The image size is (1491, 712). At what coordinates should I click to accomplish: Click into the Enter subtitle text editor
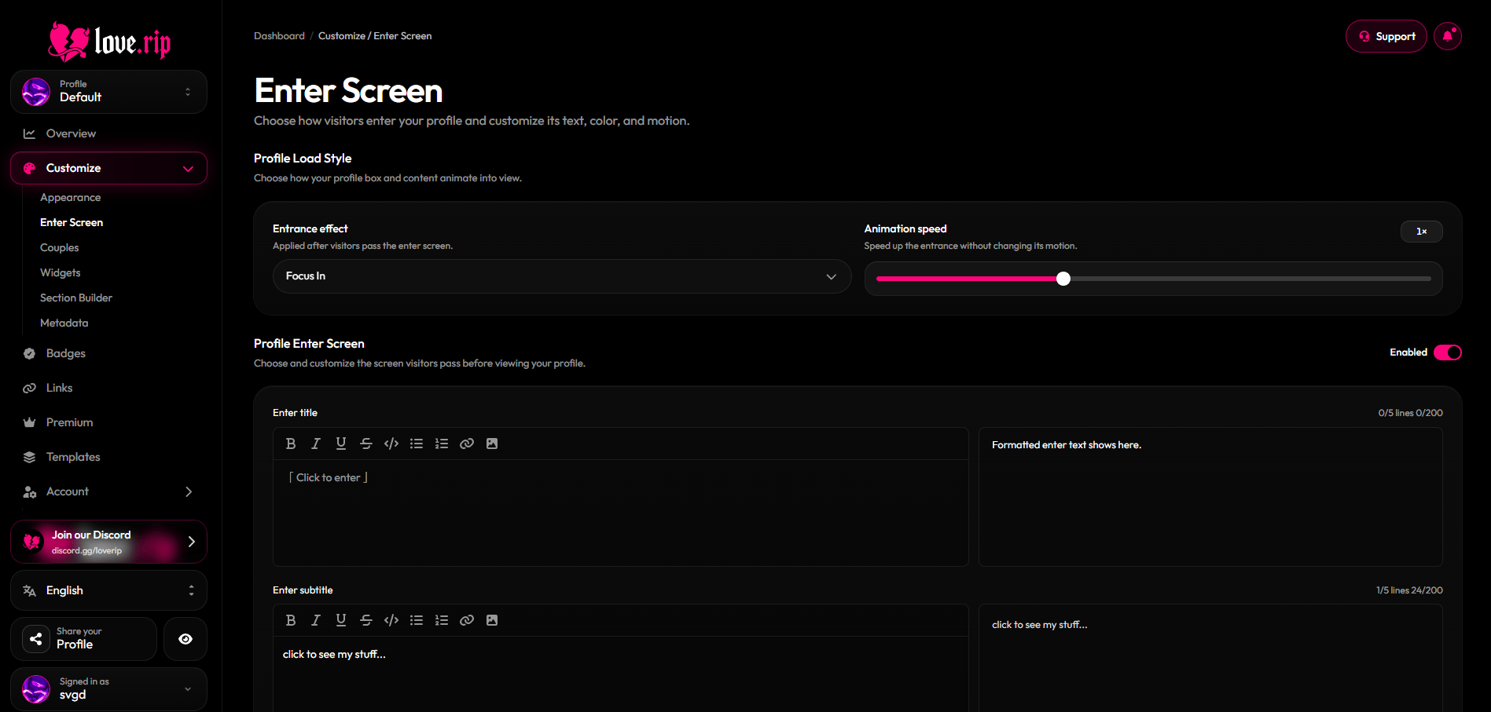click(620, 674)
